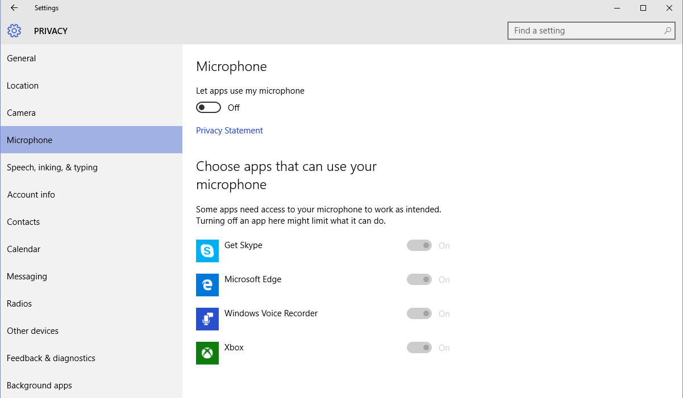This screenshot has height=398, width=683.
Task: Click the Privacy gear icon
Action: point(14,31)
